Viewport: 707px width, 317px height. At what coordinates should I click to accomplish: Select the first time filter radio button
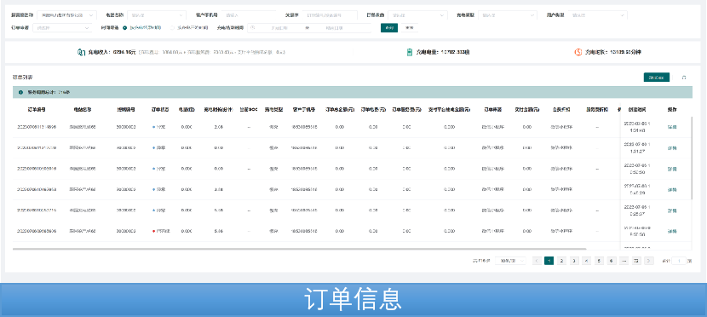click(x=125, y=28)
